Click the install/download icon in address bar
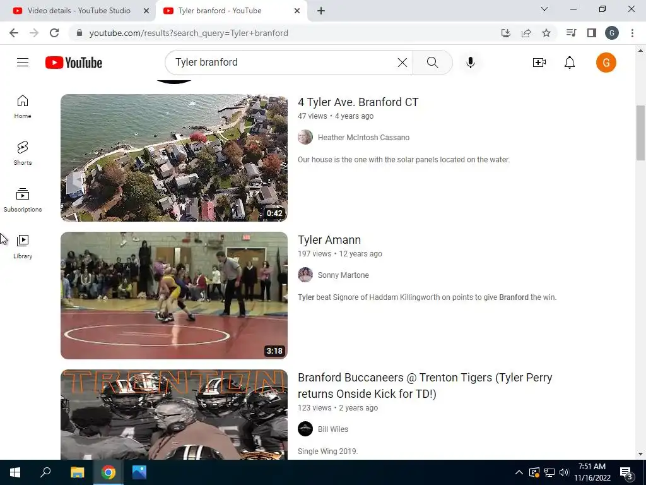646x485 pixels. [x=506, y=33]
